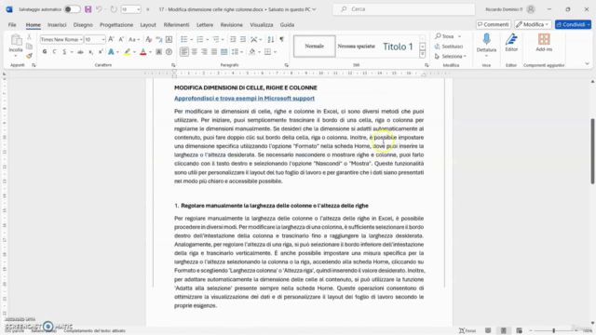Screen dimensions: 596x335
Task: Apply red font color
Action: pyautogui.click(x=142, y=52)
